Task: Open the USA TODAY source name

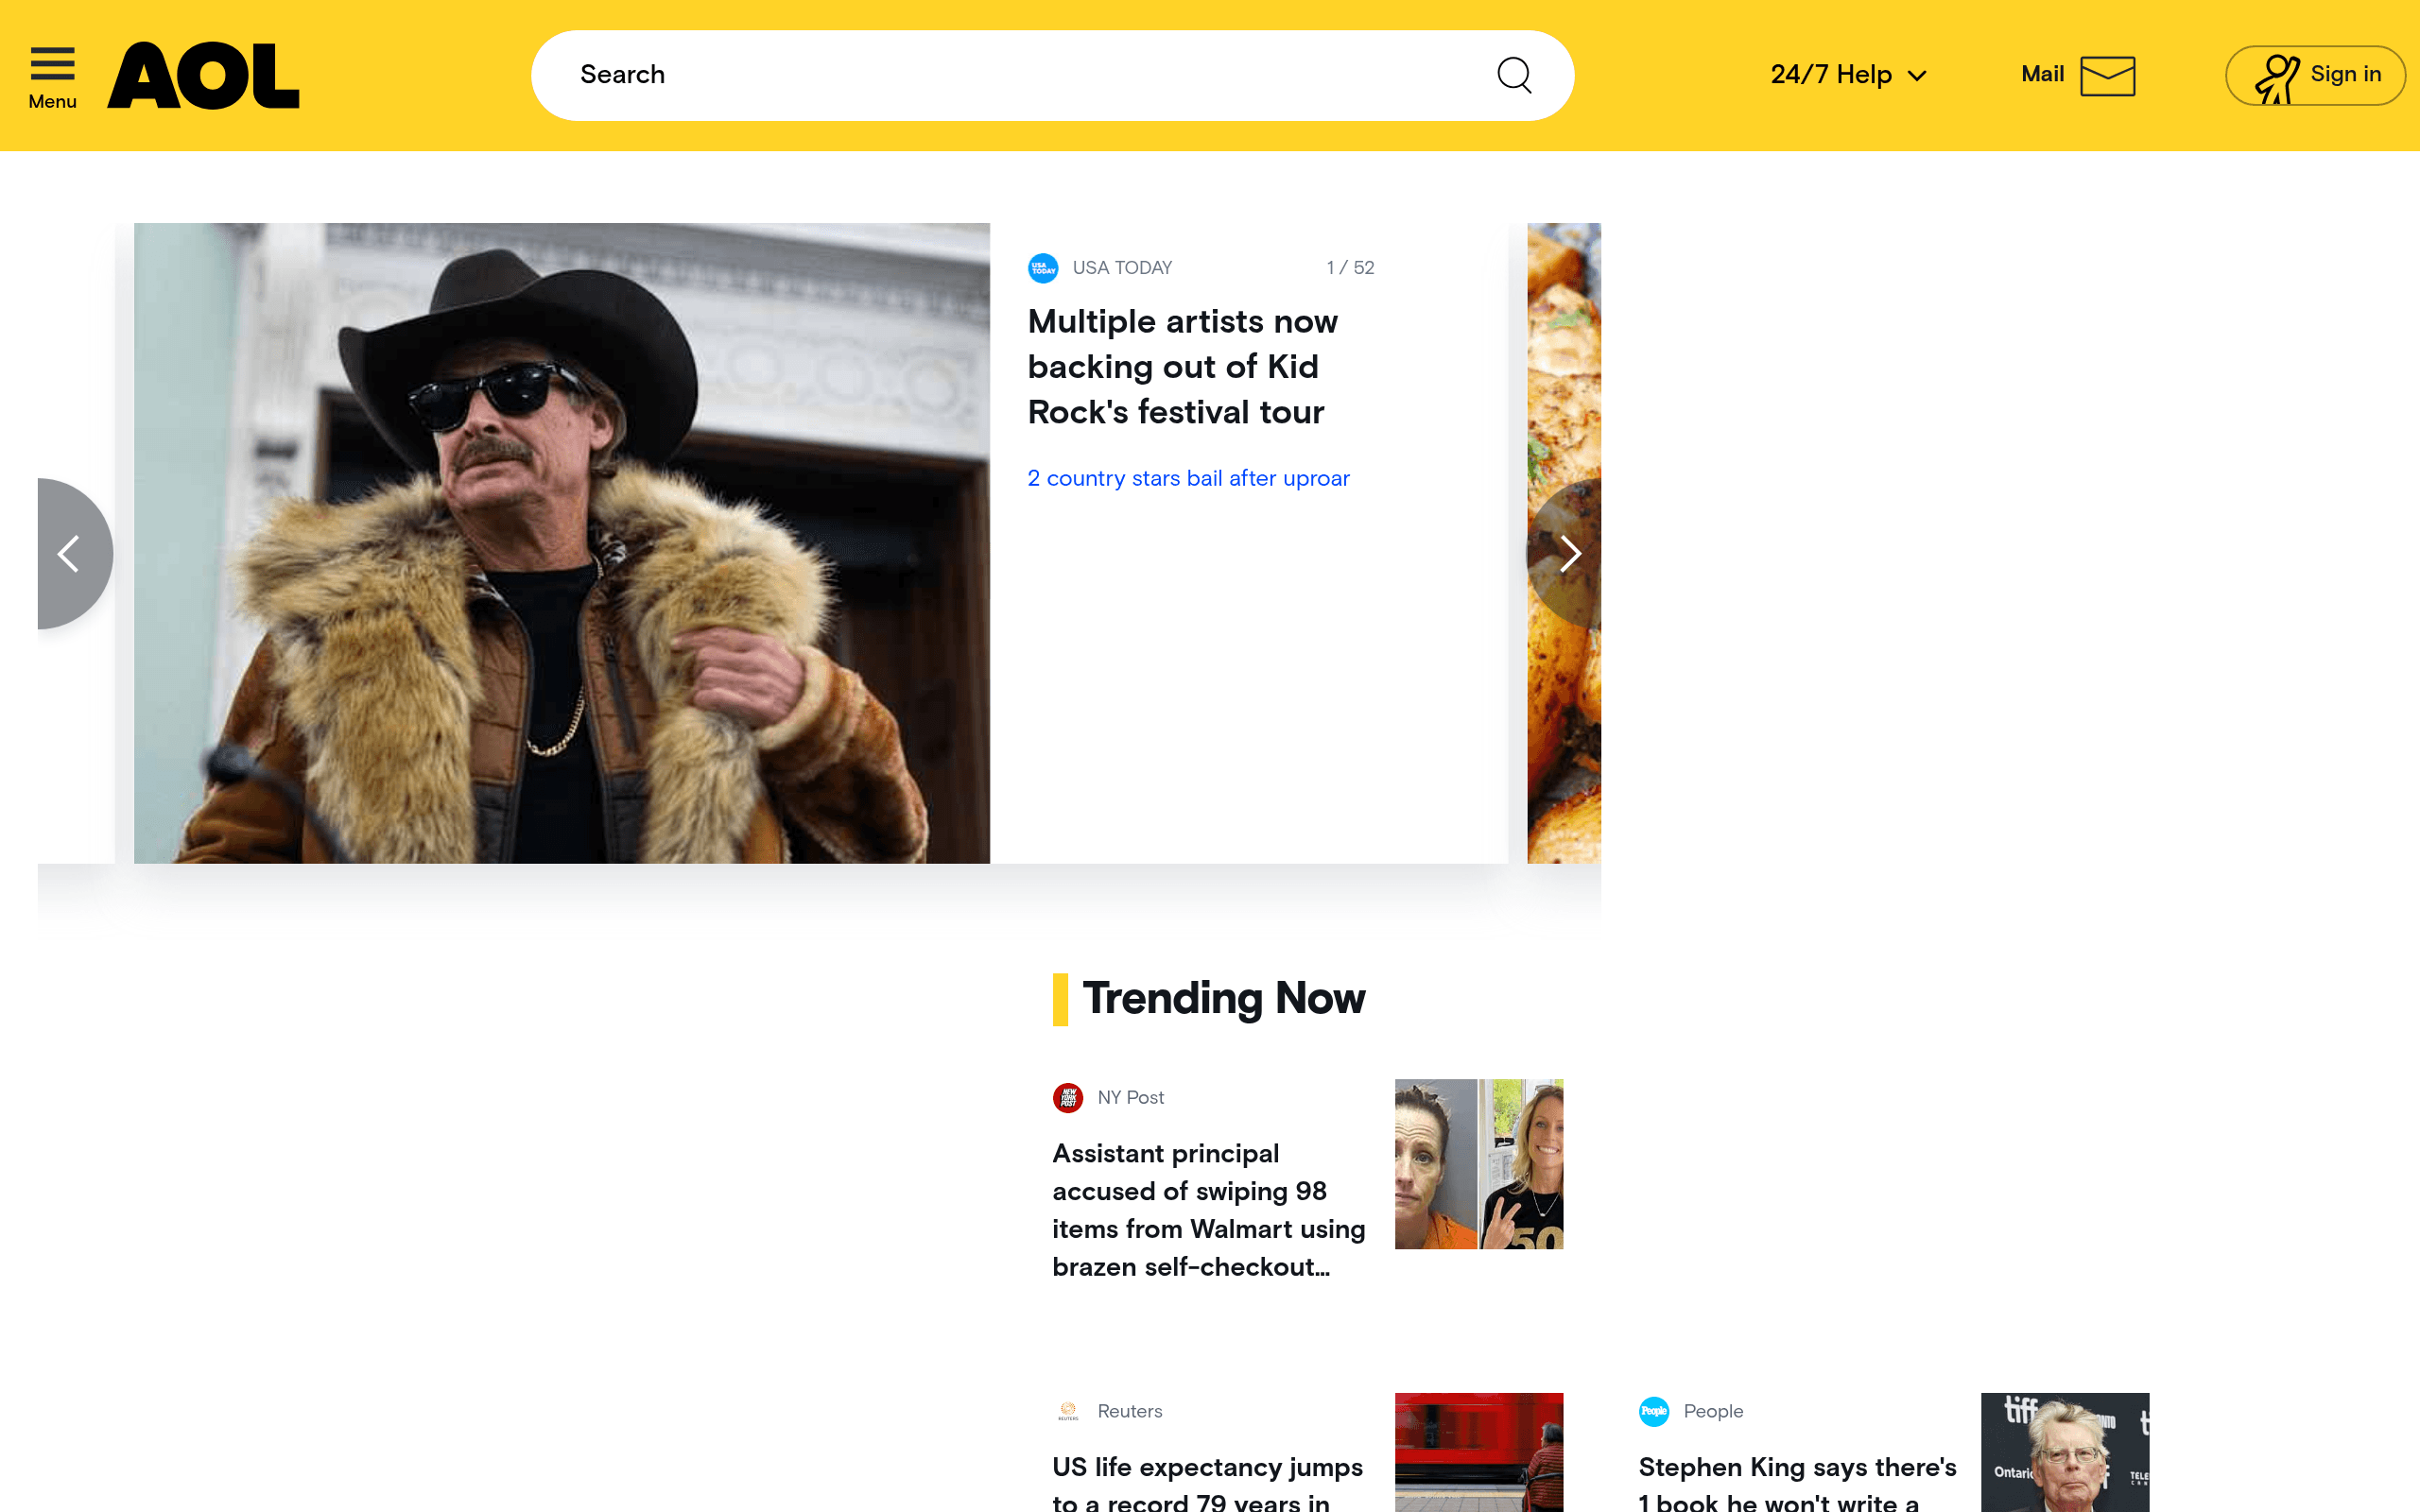Action: click(x=1122, y=268)
